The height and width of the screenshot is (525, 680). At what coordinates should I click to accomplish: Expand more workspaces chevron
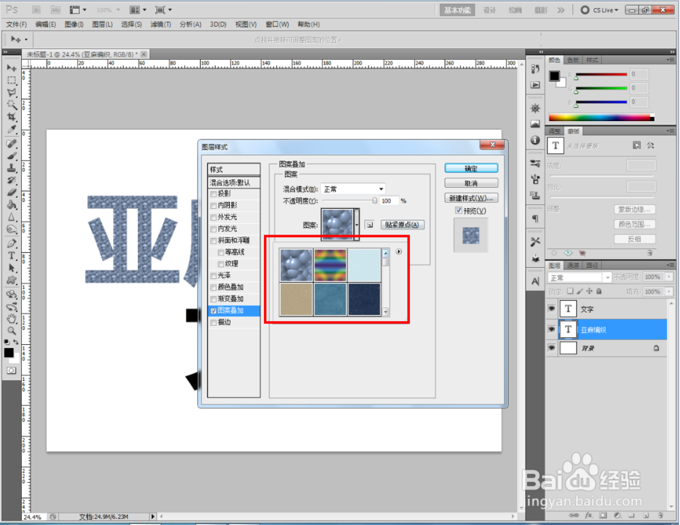(x=561, y=10)
